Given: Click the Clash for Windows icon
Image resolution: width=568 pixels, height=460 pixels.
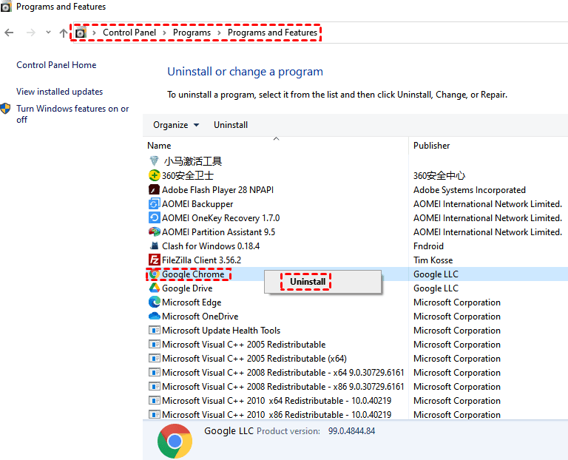Looking at the screenshot, I should click(x=155, y=246).
